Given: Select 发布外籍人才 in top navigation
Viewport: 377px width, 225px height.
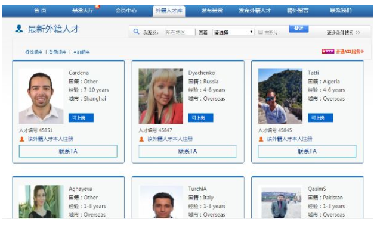Looking at the screenshot, I should 255,11.
